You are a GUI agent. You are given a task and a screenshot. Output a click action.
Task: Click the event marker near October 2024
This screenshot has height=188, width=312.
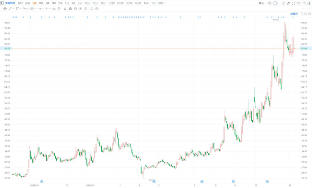click(41, 181)
